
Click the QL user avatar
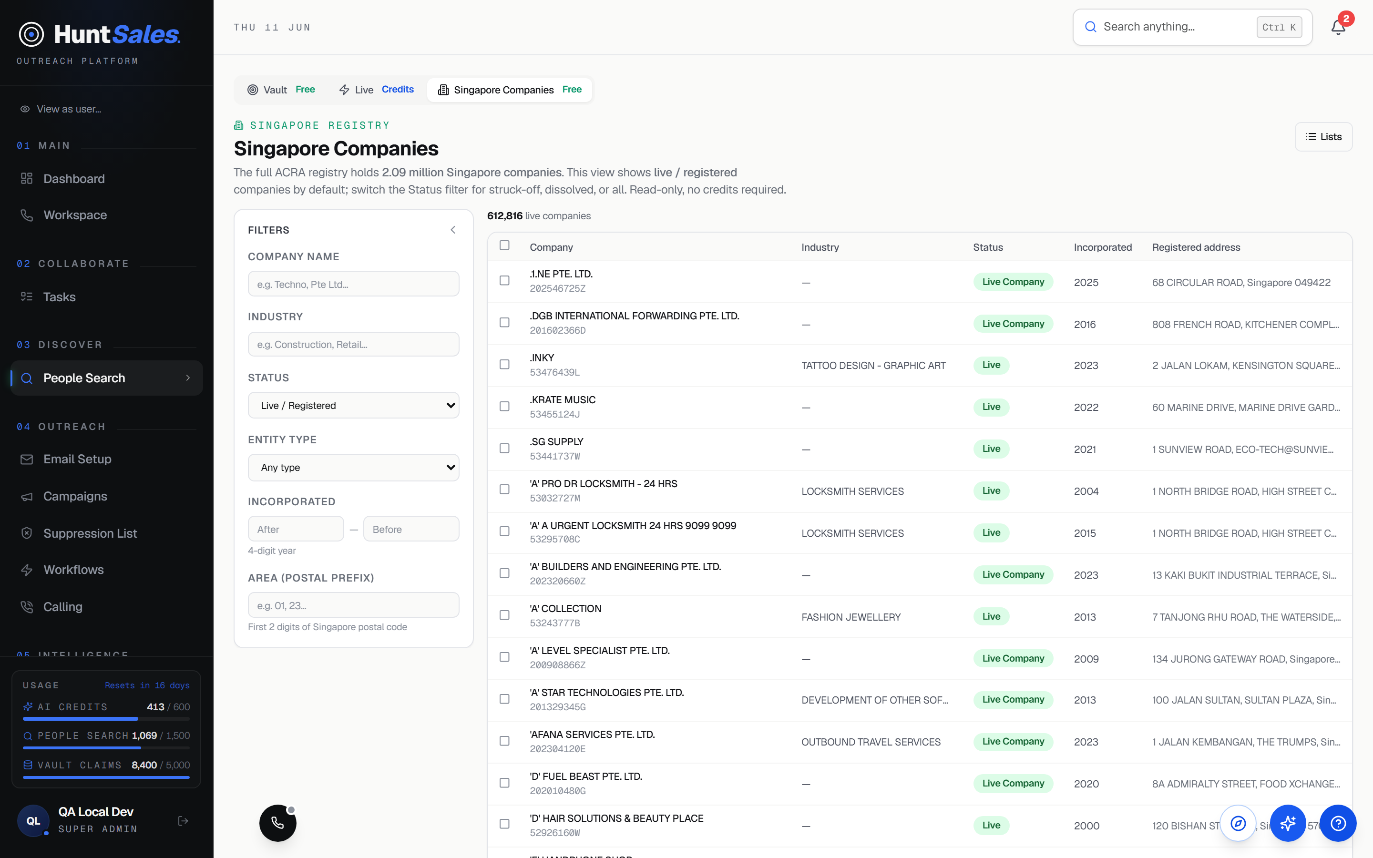tap(33, 820)
